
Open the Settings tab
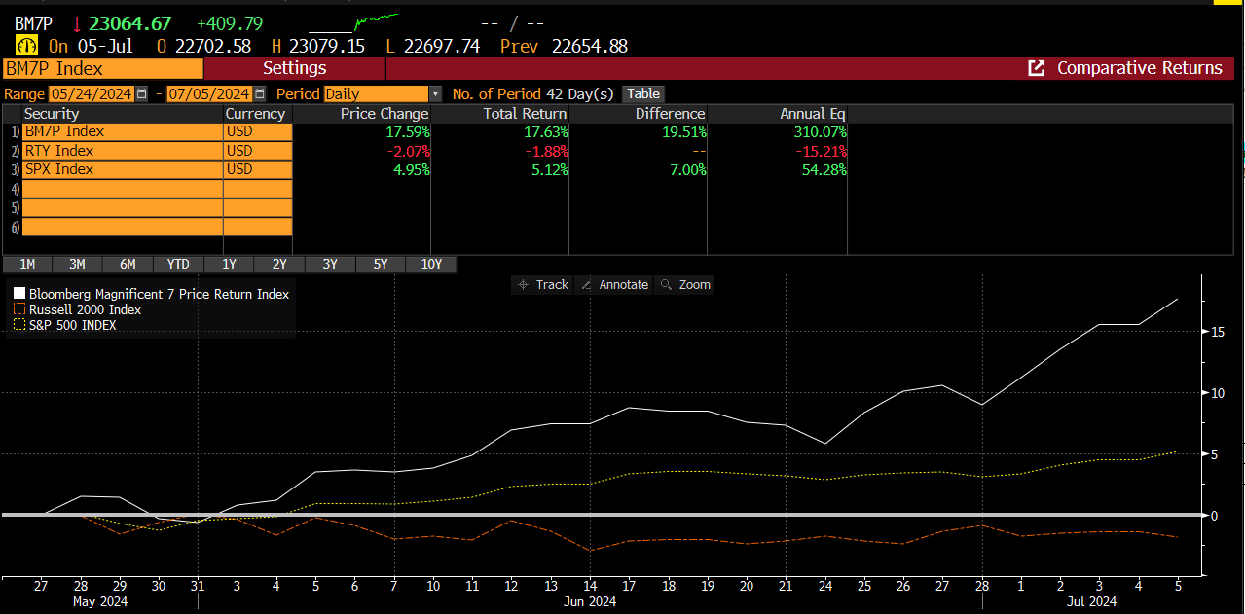tap(295, 68)
